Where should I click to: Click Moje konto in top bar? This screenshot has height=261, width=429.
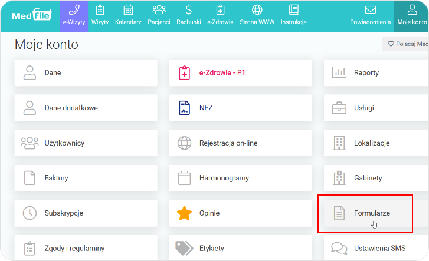pyautogui.click(x=411, y=16)
